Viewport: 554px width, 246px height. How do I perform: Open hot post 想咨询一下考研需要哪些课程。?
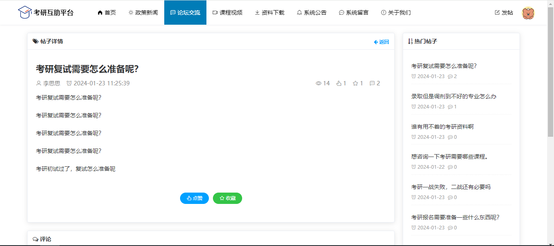pos(450,157)
